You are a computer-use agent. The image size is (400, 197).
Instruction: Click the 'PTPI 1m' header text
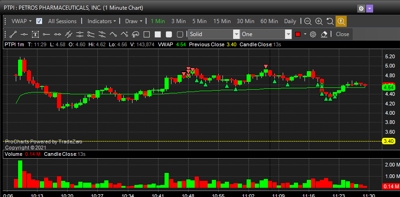pos(14,44)
